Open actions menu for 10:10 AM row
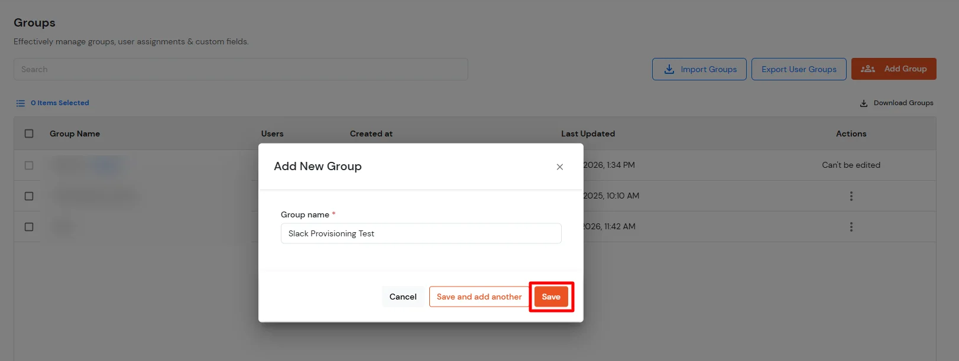 [x=851, y=196]
